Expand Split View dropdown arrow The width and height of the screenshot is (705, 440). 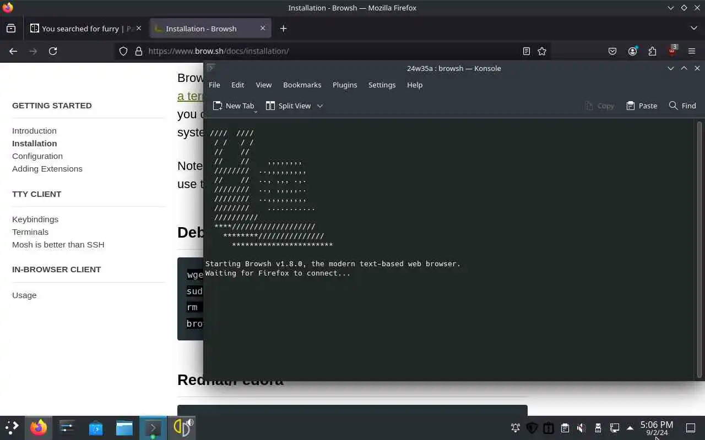pyautogui.click(x=319, y=106)
